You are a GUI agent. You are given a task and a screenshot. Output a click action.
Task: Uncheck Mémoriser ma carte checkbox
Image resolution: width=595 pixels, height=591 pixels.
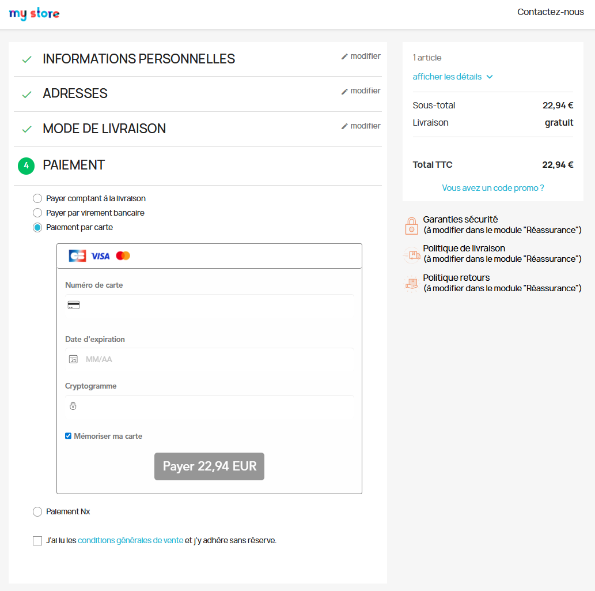[68, 436]
